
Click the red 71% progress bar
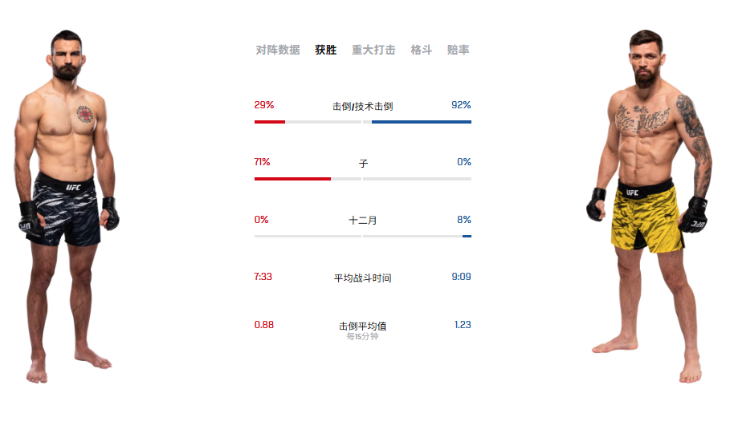(292, 179)
